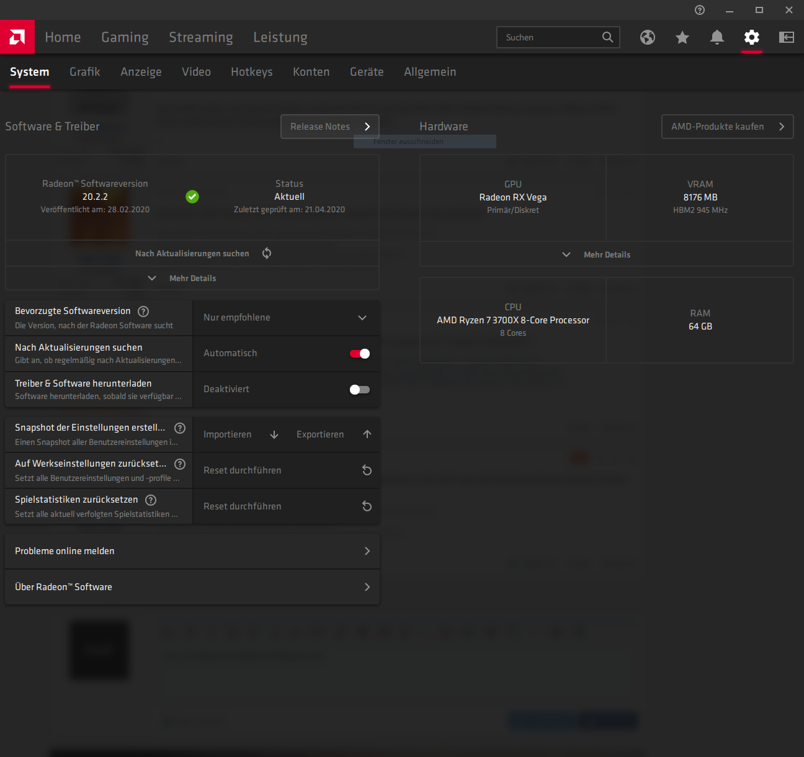Open the help question mark in title bar
This screenshot has height=757, width=804.
[x=700, y=10]
